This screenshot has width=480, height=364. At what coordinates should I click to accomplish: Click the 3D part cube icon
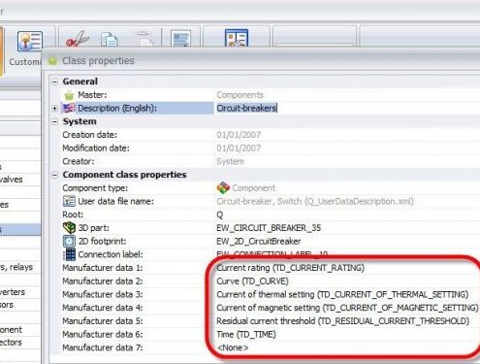69,228
